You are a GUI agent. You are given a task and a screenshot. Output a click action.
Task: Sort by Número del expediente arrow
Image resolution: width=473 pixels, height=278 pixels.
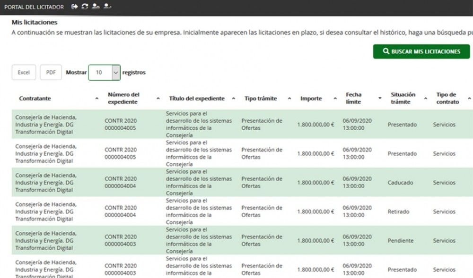(x=158, y=98)
